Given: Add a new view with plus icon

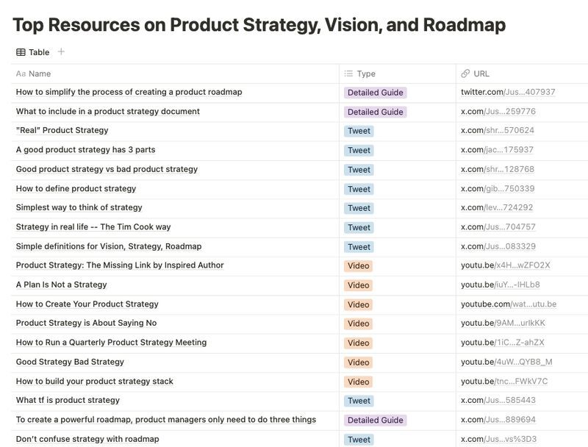Looking at the screenshot, I should 61,51.
